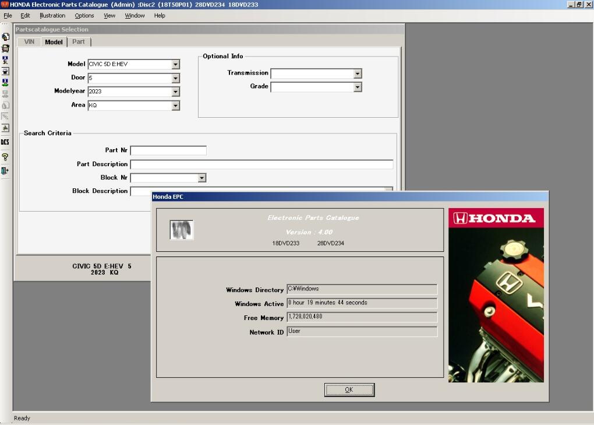
Task: Click the stacked pages icon topping the left toolbar
Action: (5, 37)
